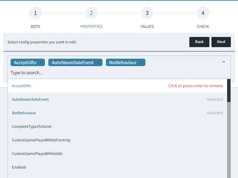Click the dropdown list scrollbar thumb
238x178 pixels.
coord(229,91)
